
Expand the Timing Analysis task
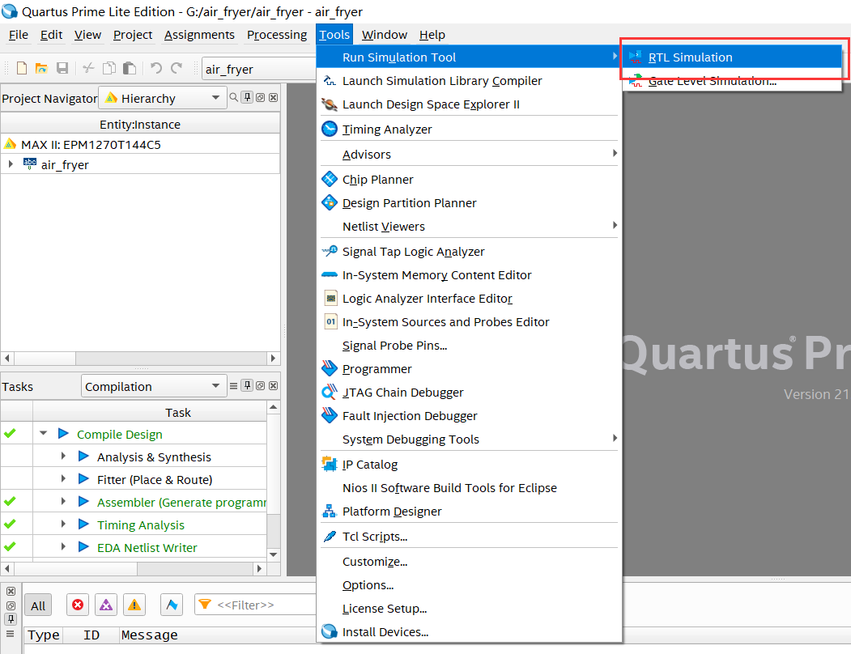pyautogui.click(x=63, y=524)
